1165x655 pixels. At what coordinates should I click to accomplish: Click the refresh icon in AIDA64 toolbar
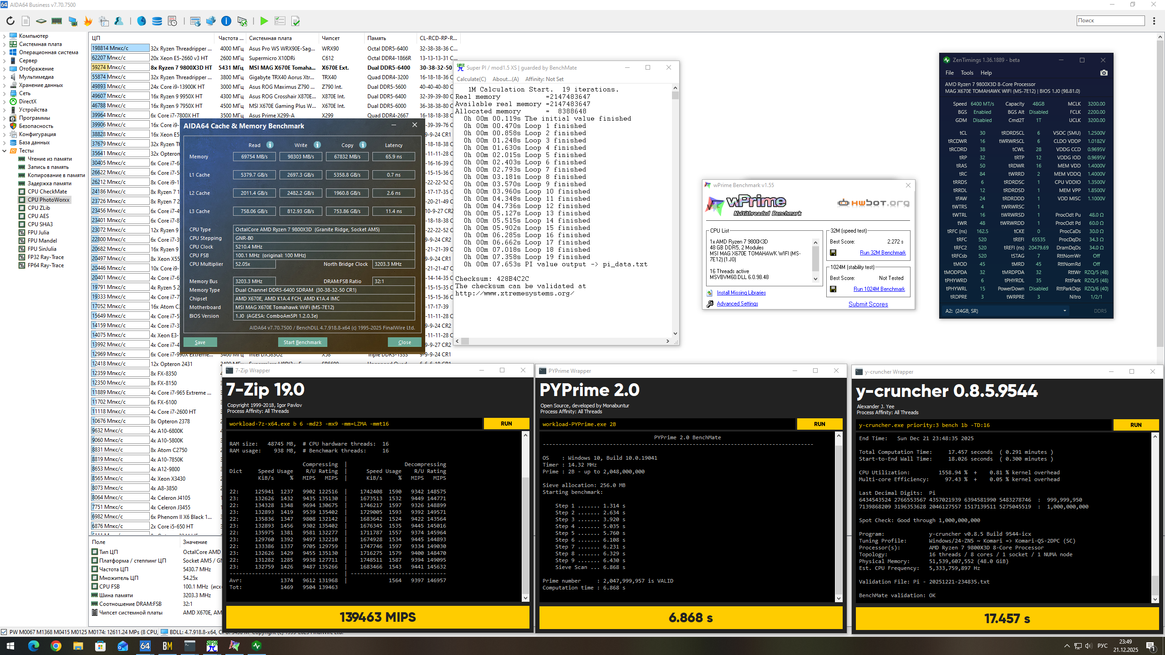(x=10, y=21)
